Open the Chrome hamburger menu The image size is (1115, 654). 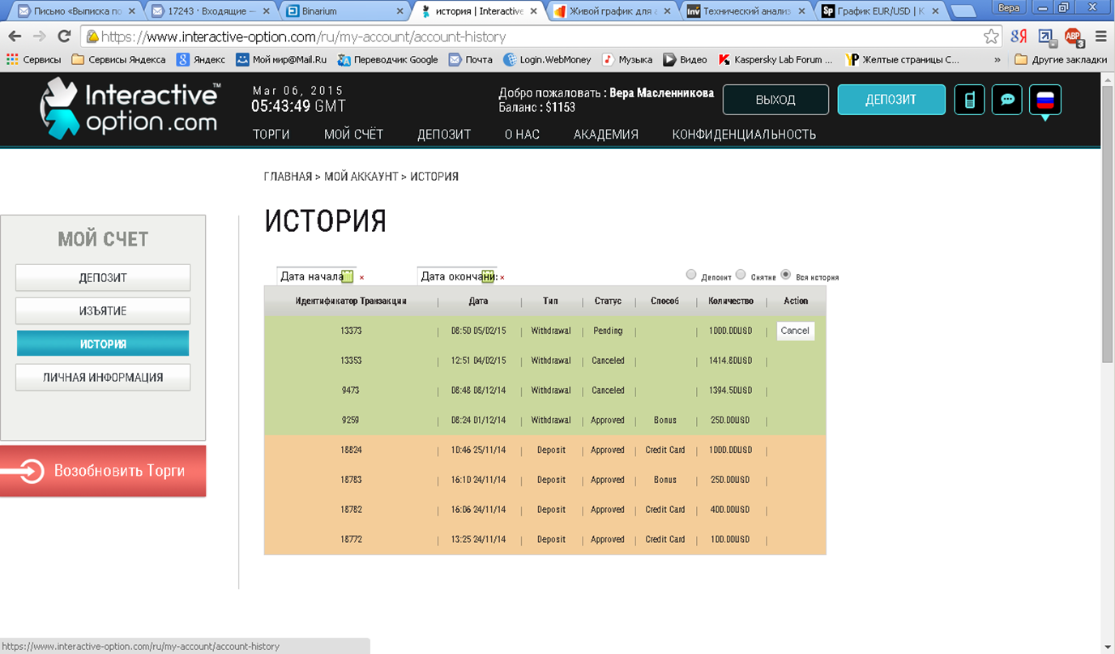point(1100,36)
